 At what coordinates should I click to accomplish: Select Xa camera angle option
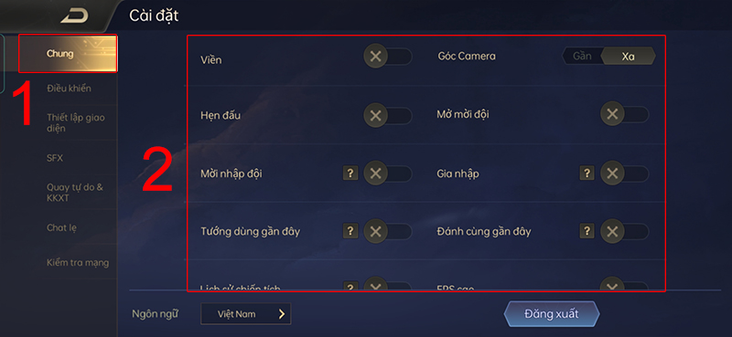(629, 56)
